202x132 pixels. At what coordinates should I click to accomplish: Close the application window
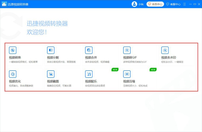coord(199,4)
